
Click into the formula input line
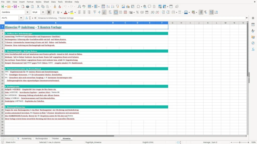(x=141, y=18)
